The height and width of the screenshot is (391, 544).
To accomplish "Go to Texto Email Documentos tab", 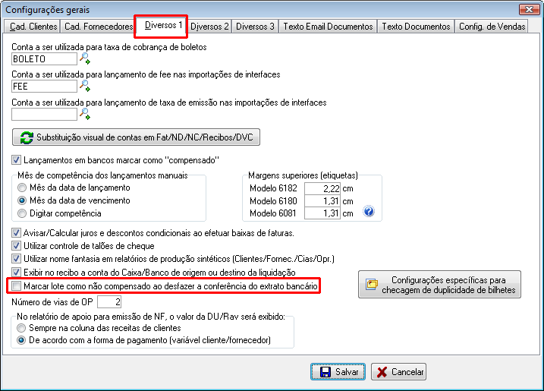I will click(328, 27).
